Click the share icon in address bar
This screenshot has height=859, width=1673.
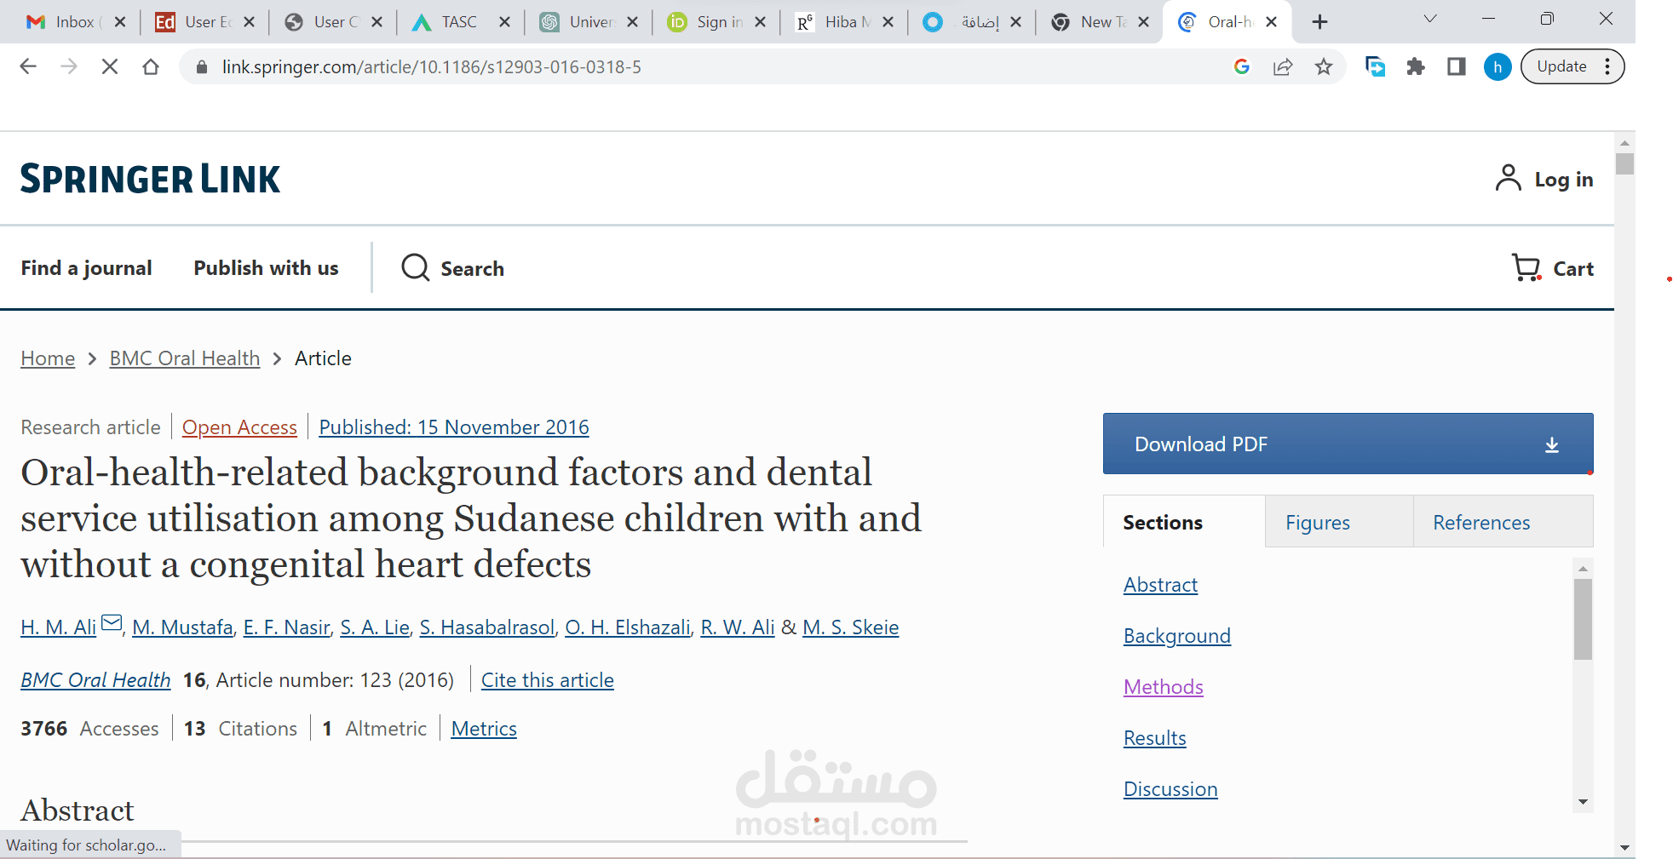tap(1284, 66)
